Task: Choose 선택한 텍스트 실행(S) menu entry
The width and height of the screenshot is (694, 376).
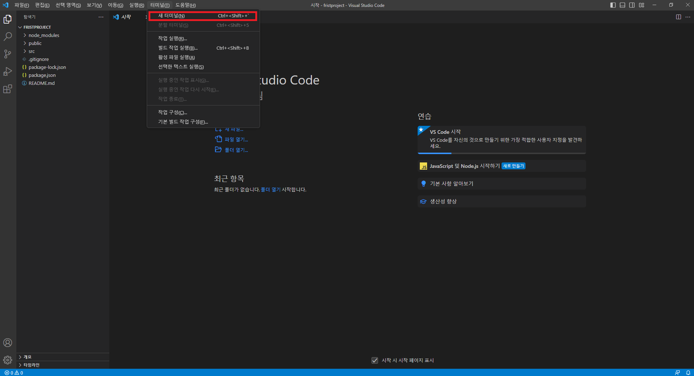Action: coord(203,67)
